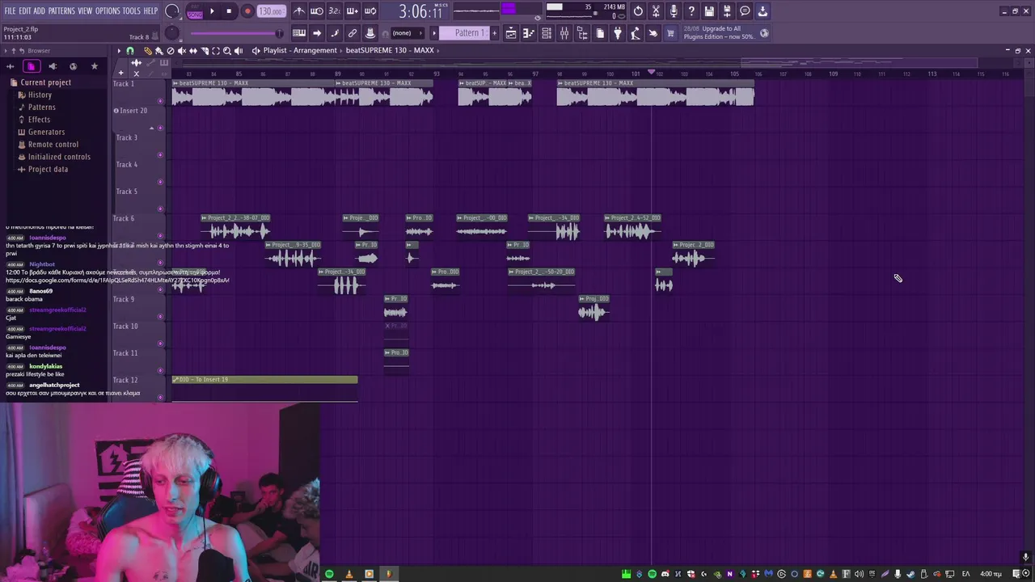The height and width of the screenshot is (582, 1035).
Task: Open the Effects item in browser
Action: click(39, 120)
